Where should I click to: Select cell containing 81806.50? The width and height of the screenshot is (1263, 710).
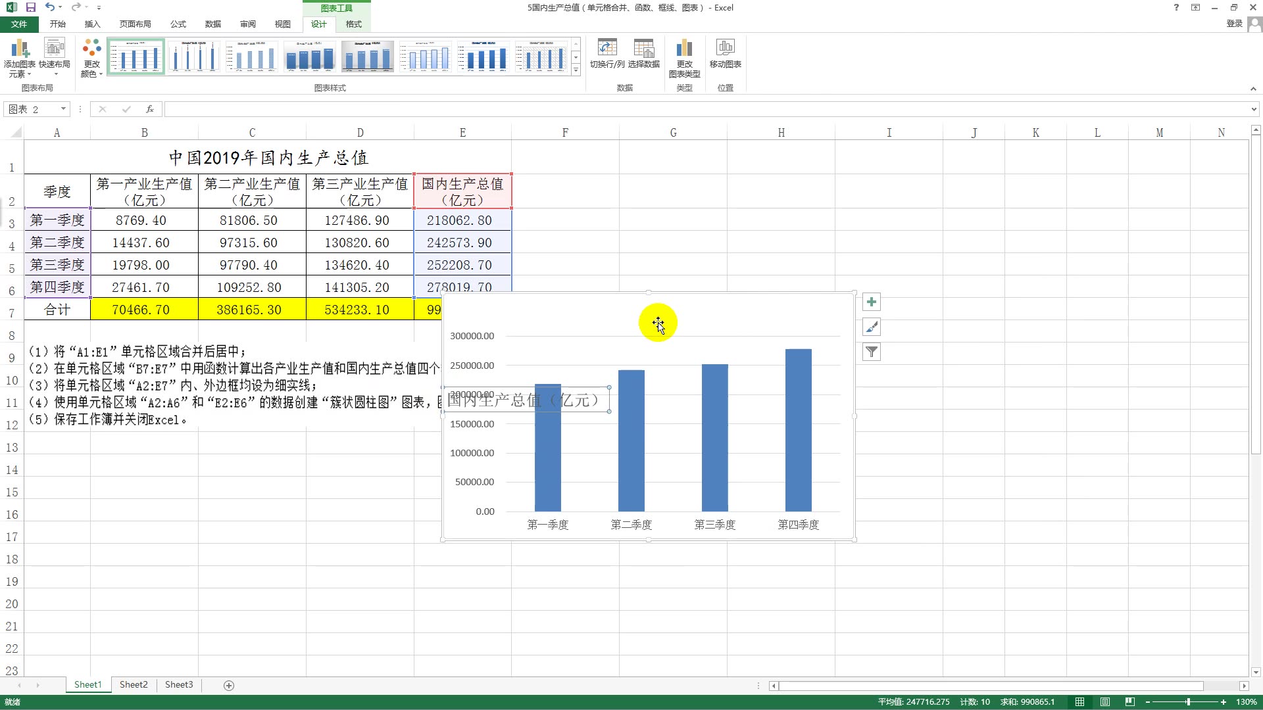click(x=252, y=220)
